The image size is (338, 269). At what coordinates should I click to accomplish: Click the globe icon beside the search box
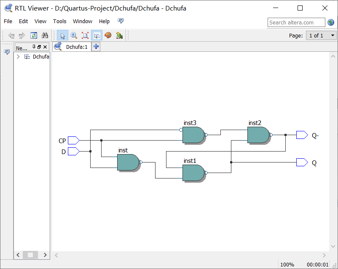(x=330, y=22)
